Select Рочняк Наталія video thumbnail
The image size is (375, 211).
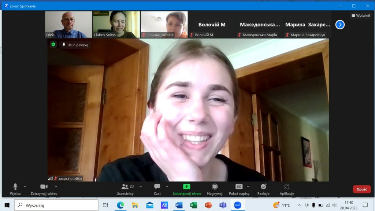pyautogui.click(x=164, y=25)
